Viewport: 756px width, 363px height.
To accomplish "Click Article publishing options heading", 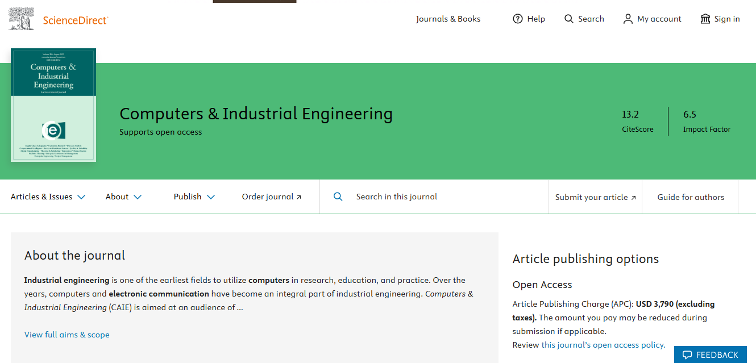I will point(585,258).
